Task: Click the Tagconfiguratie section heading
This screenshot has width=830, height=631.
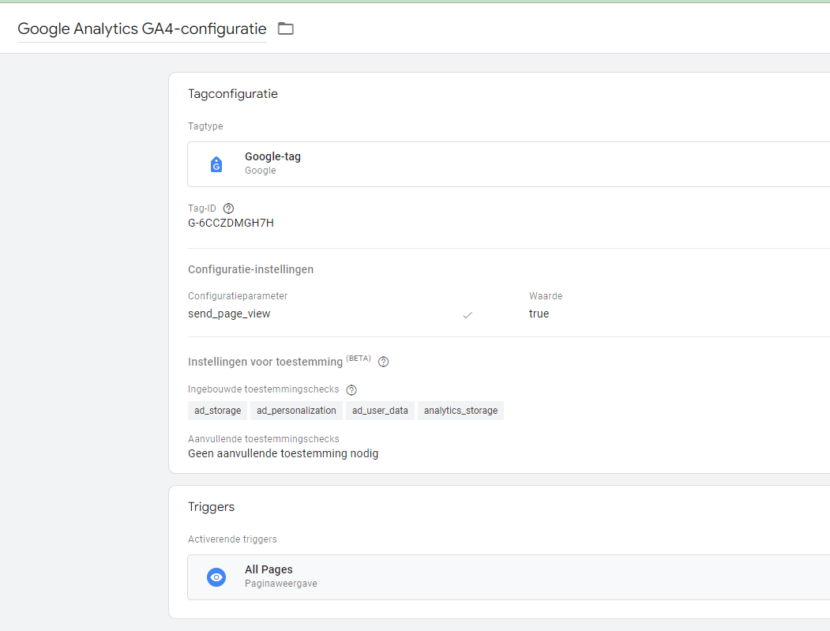Action: point(233,94)
